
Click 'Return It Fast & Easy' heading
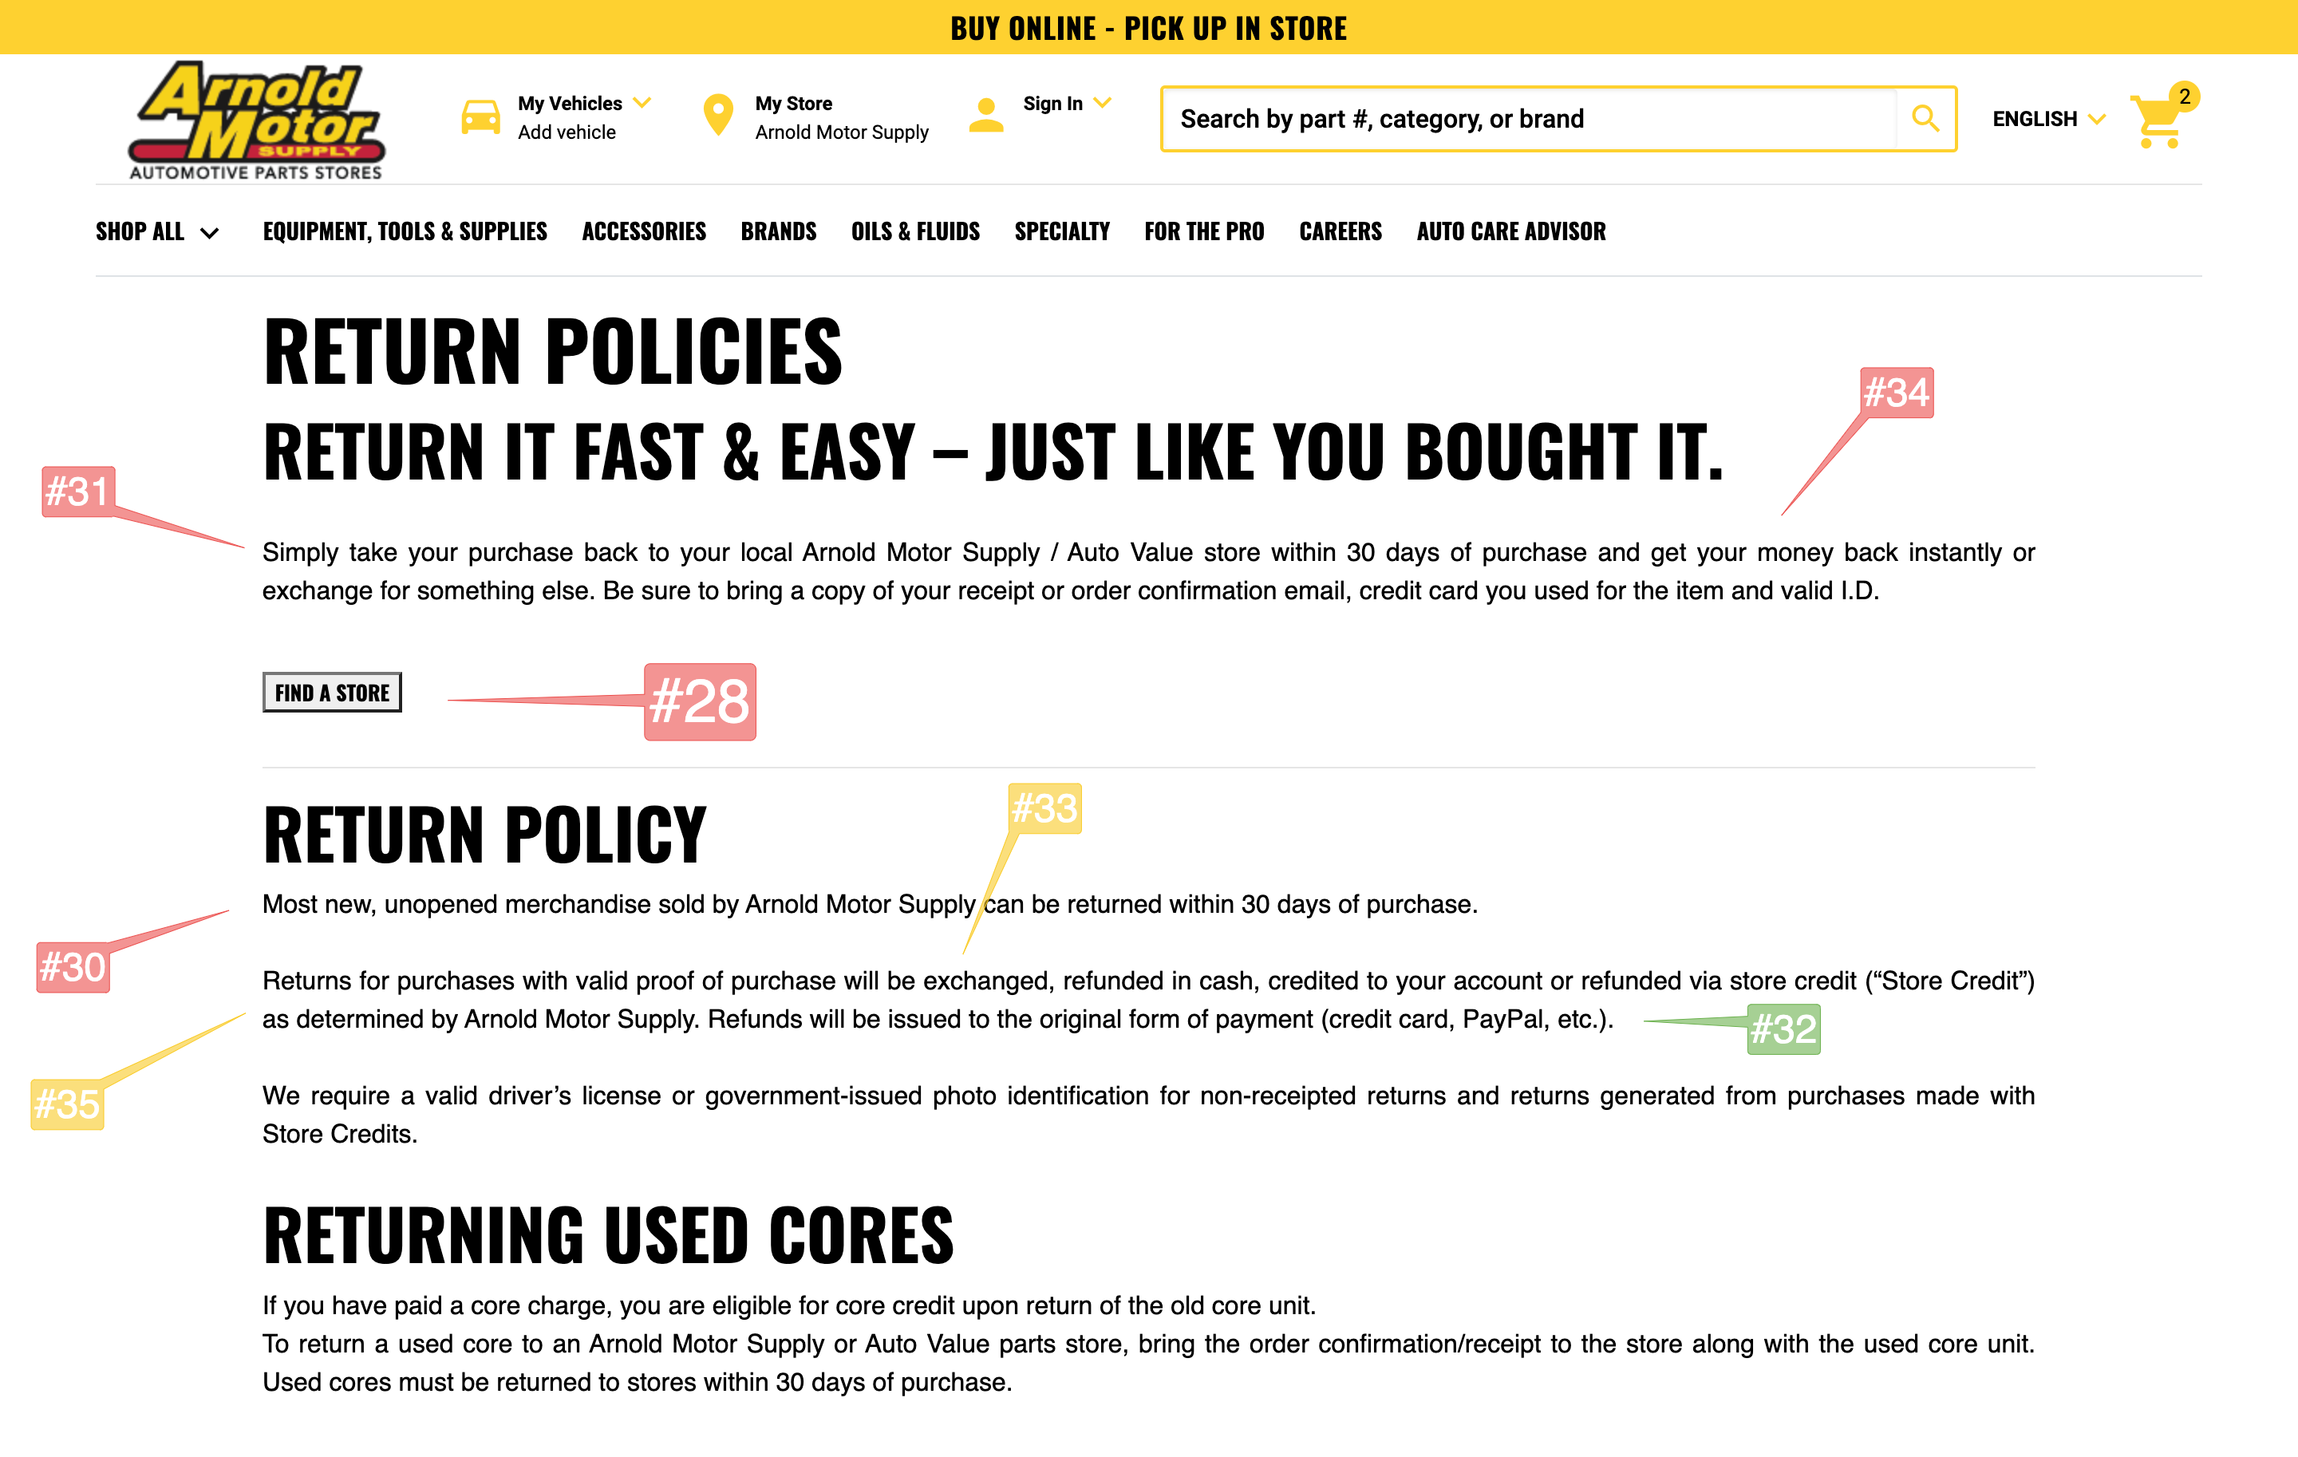tap(993, 452)
